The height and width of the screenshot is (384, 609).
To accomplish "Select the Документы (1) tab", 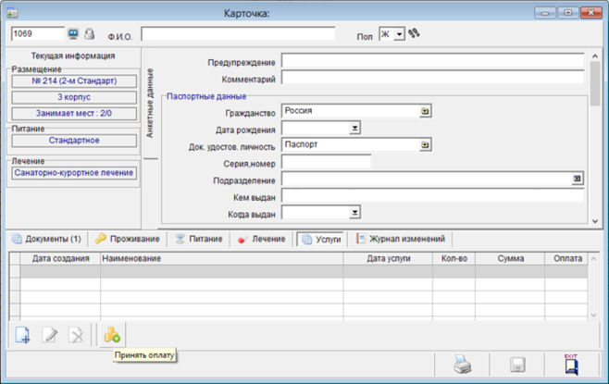I will [x=46, y=239].
